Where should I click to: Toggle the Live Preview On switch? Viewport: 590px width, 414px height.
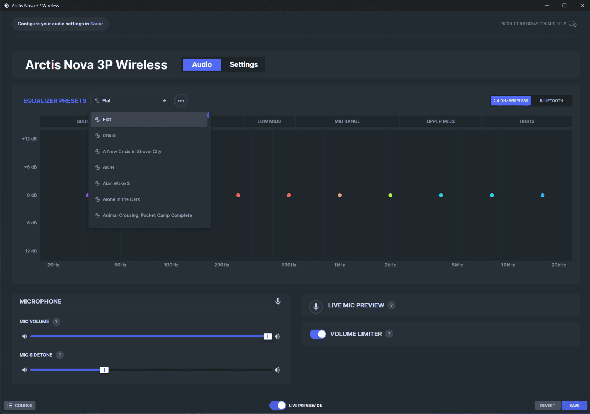point(278,406)
